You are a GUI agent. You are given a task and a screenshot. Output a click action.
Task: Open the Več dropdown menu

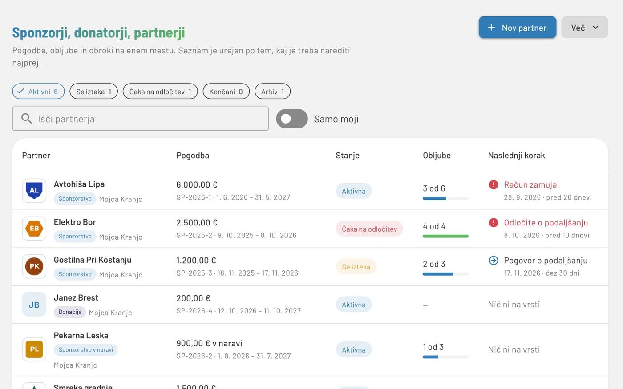pos(585,28)
